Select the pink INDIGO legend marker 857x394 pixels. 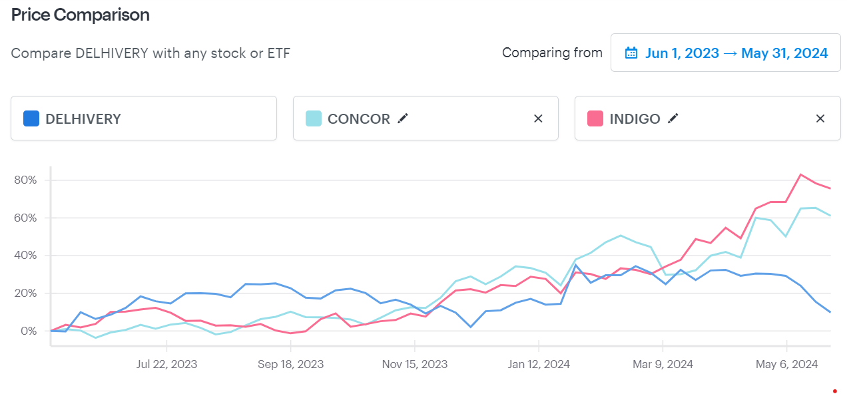coord(594,118)
